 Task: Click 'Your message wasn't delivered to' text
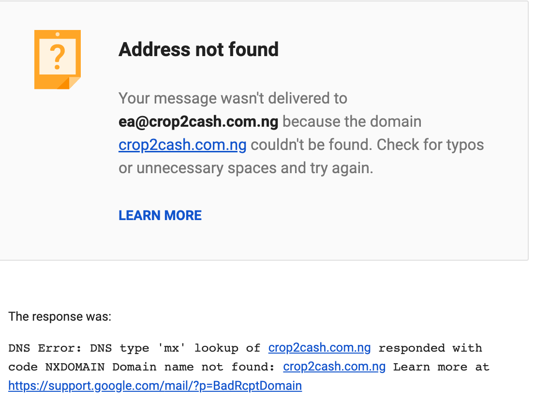[x=233, y=98]
